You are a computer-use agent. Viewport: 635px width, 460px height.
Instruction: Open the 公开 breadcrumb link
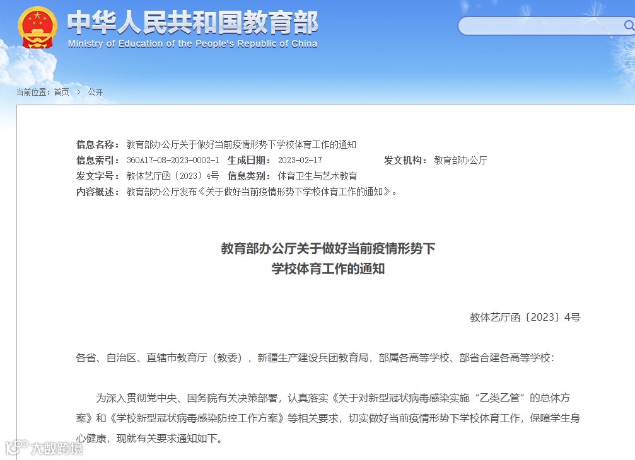pyautogui.click(x=96, y=92)
